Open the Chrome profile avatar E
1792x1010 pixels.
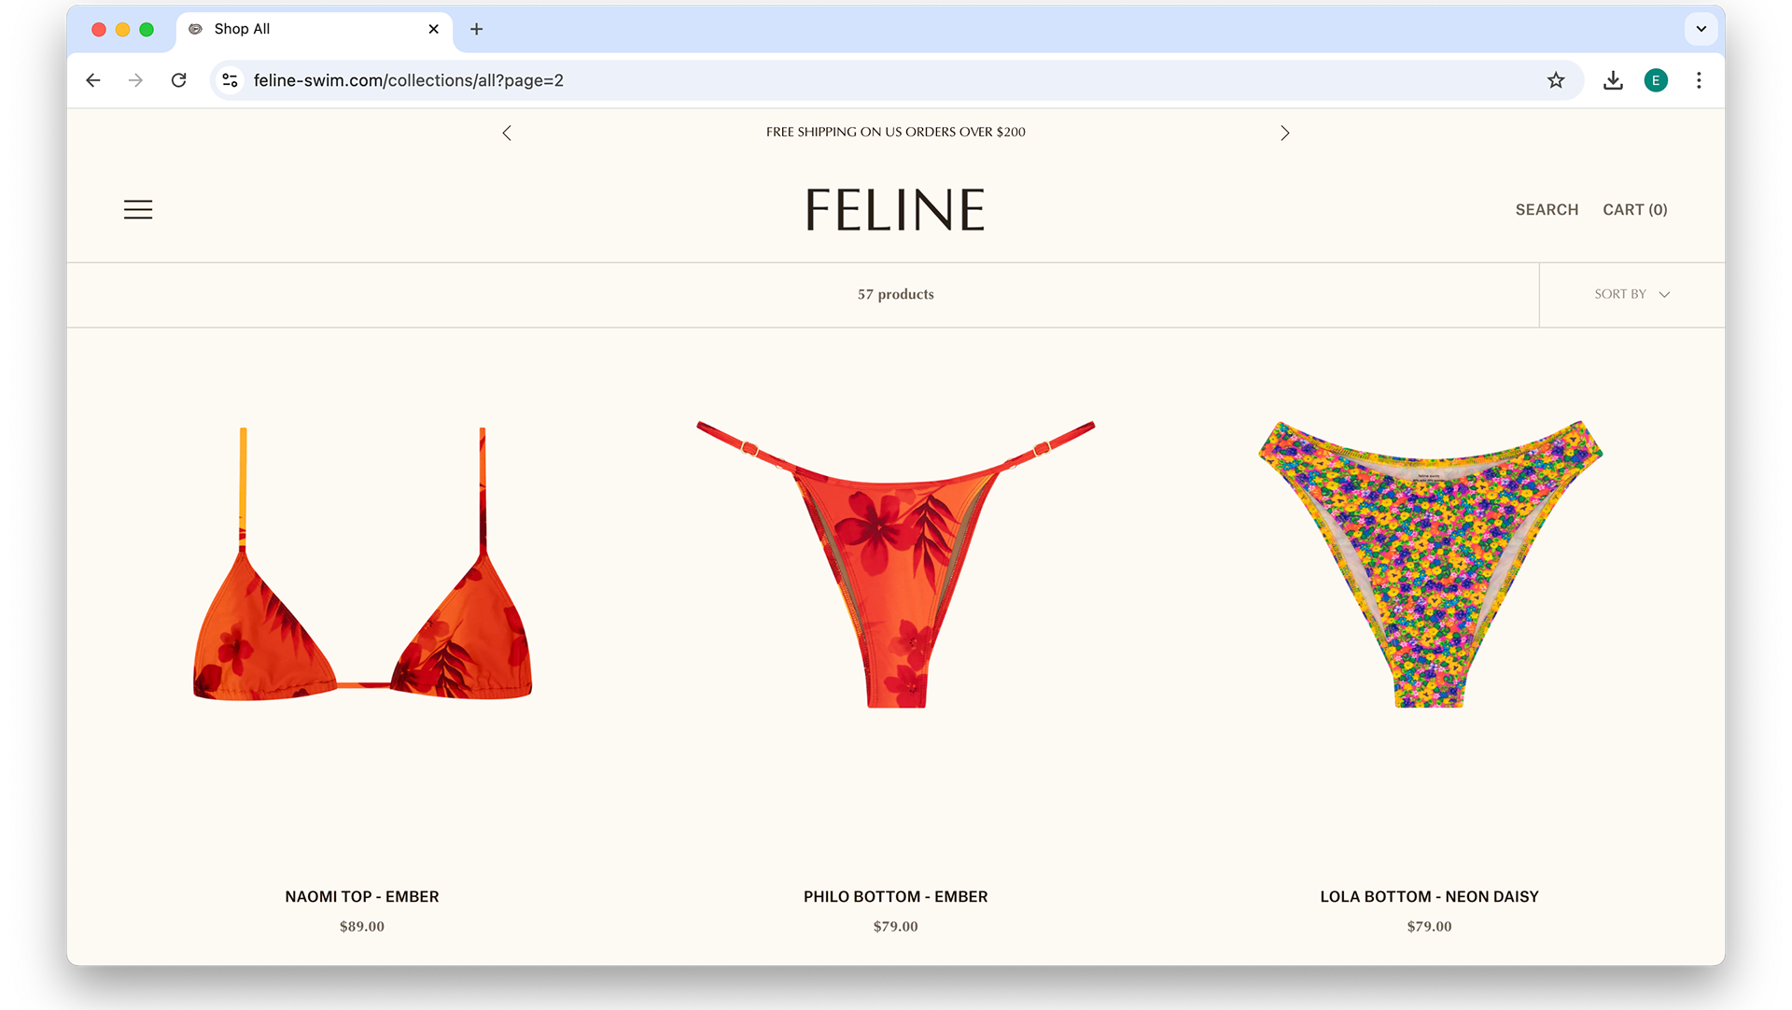pos(1656,80)
